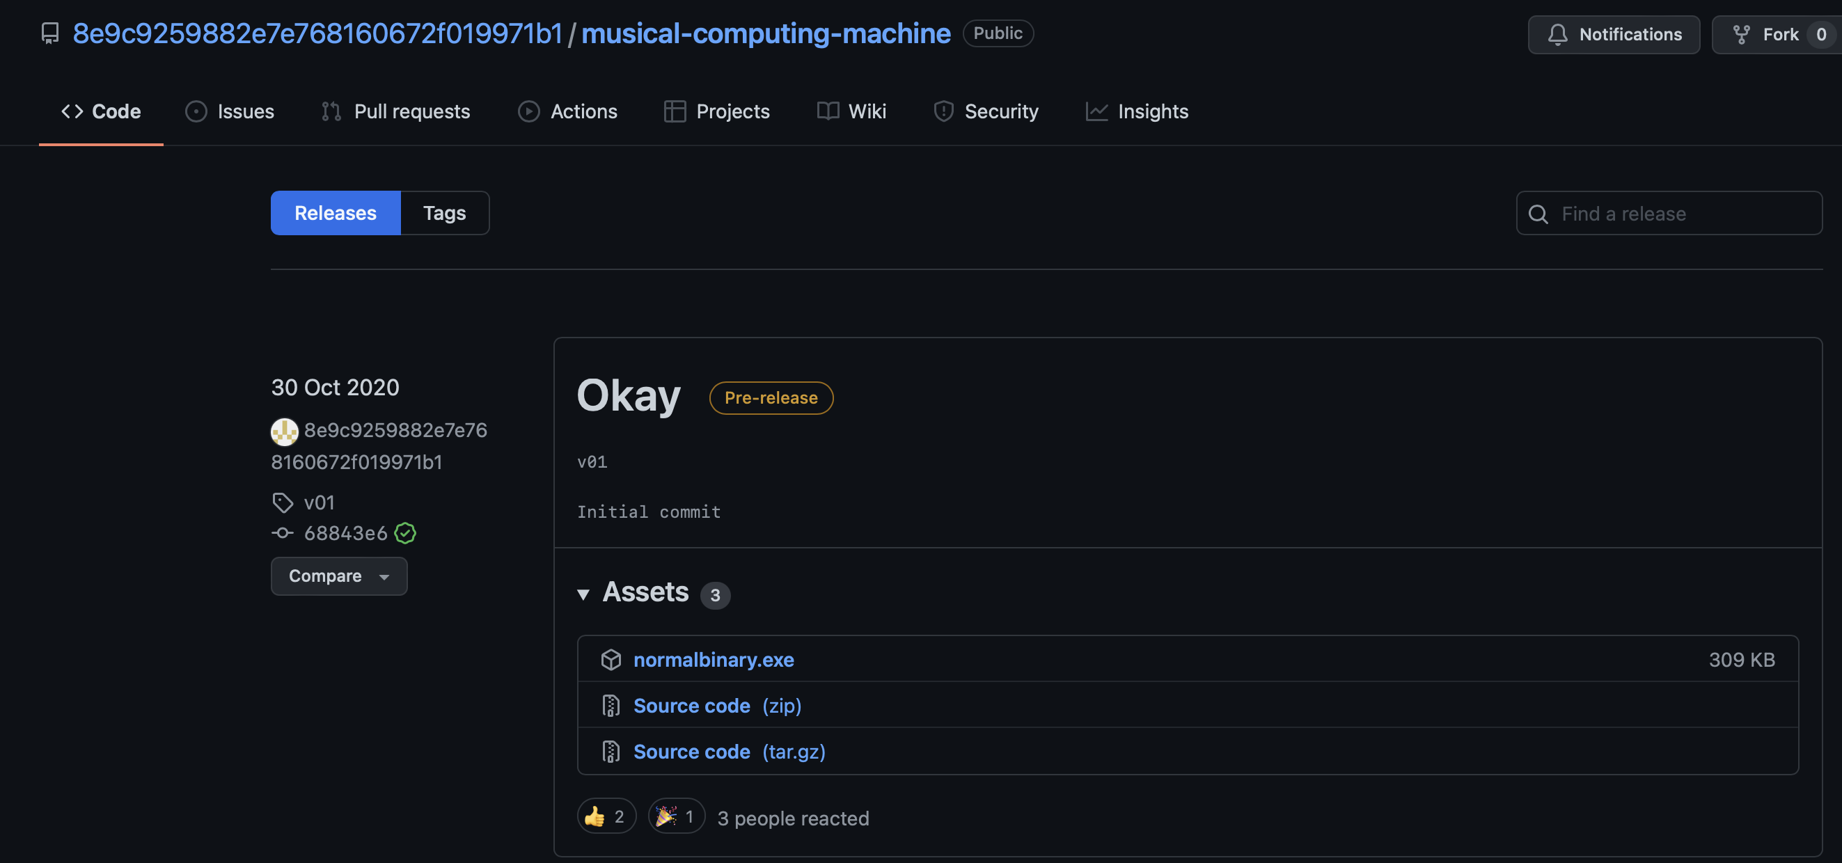Screen dimensions: 1842x863
Task: Click the Assets count badge 3
Action: tap(715, 595)
